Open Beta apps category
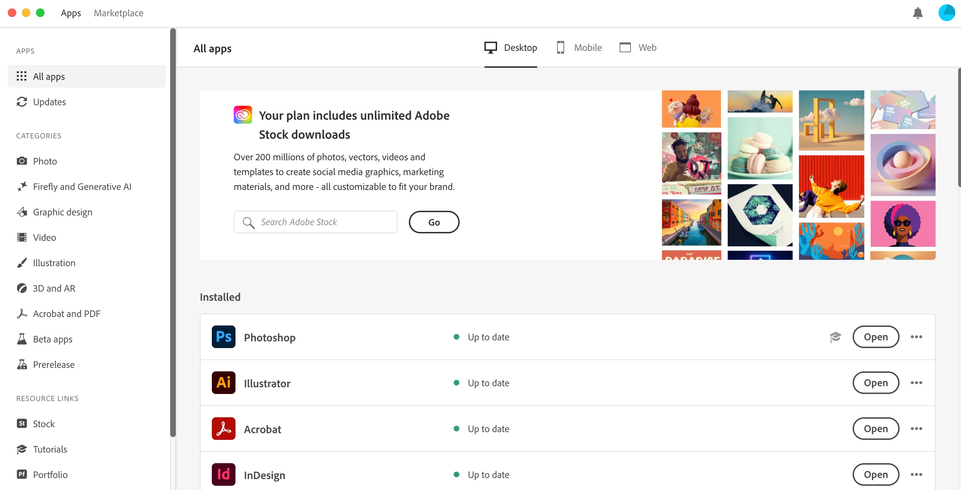 tap(53, 339)
